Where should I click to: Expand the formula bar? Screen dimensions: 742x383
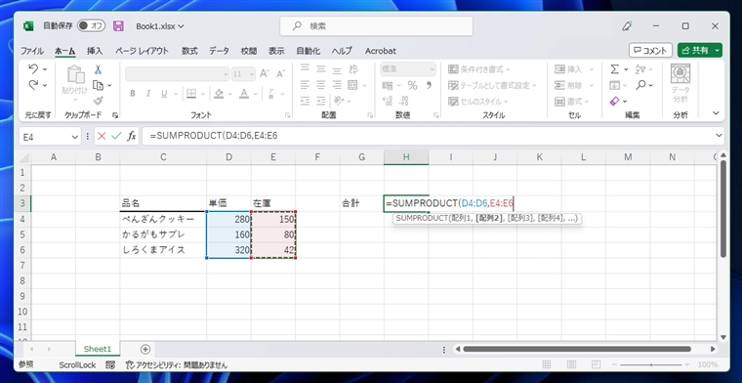pyautogui.click(x=719, y=136)
